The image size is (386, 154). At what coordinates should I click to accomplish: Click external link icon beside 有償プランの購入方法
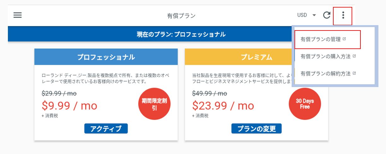(x=354, y=56)
